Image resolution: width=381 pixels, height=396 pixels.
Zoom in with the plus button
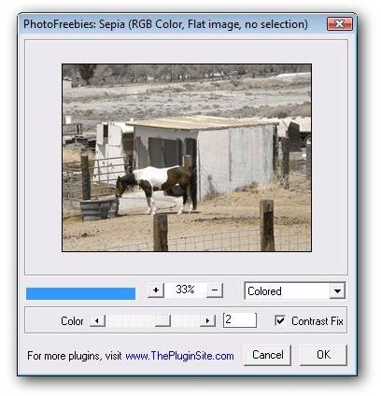(156, 290)
